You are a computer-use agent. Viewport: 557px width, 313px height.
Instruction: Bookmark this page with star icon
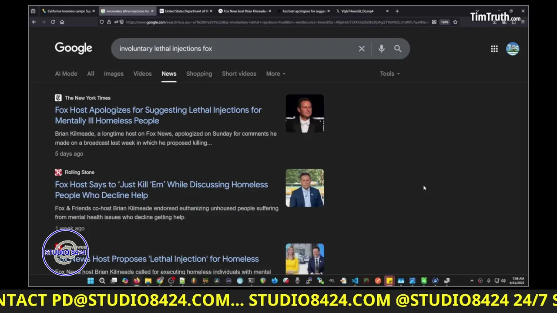point(455,22)
